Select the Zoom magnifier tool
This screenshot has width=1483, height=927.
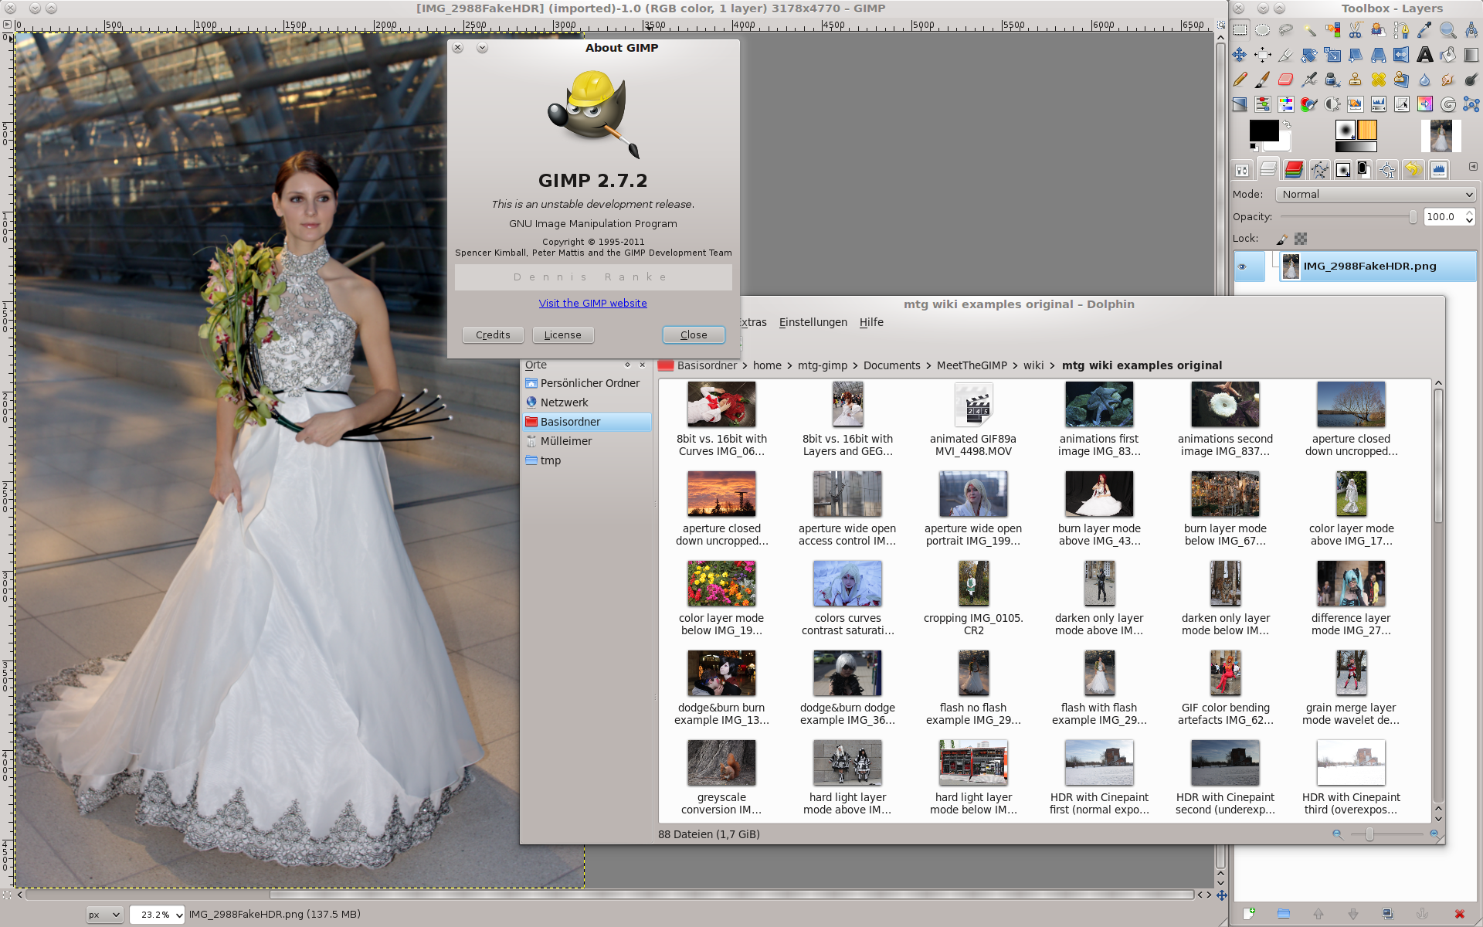[1447, 30]
